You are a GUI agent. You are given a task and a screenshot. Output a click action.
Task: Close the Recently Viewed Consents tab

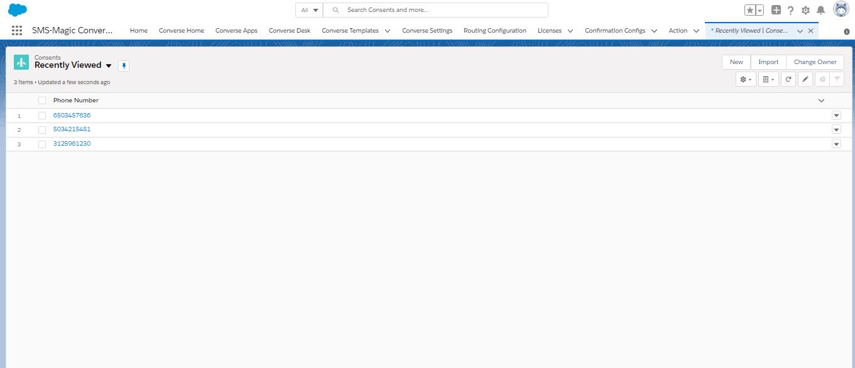[810, 30]
